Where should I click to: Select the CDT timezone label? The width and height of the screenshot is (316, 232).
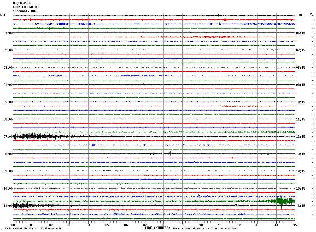[3, 15]
